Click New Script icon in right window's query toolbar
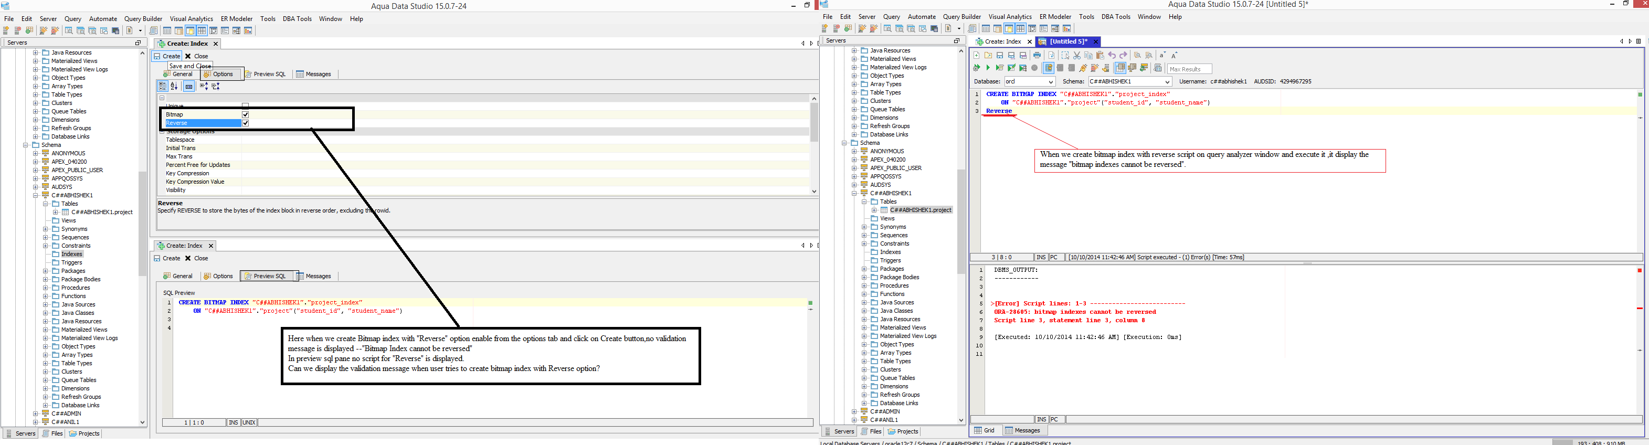Screen dimensions: 1649x445 pos(976,56)
